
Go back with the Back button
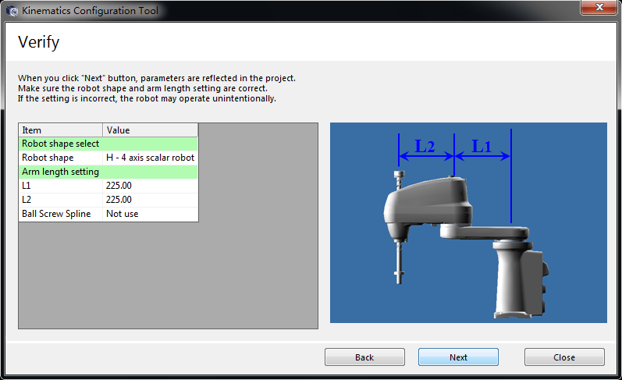pyautogui.click(x=364, y=357)
